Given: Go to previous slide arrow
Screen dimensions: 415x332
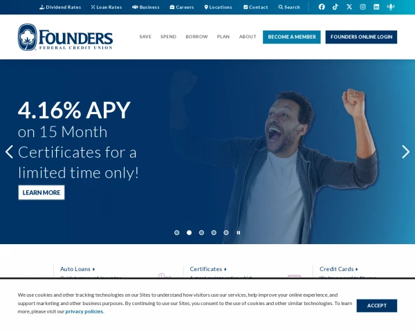Looking at the screenshot, I should (x=9, y=151).
